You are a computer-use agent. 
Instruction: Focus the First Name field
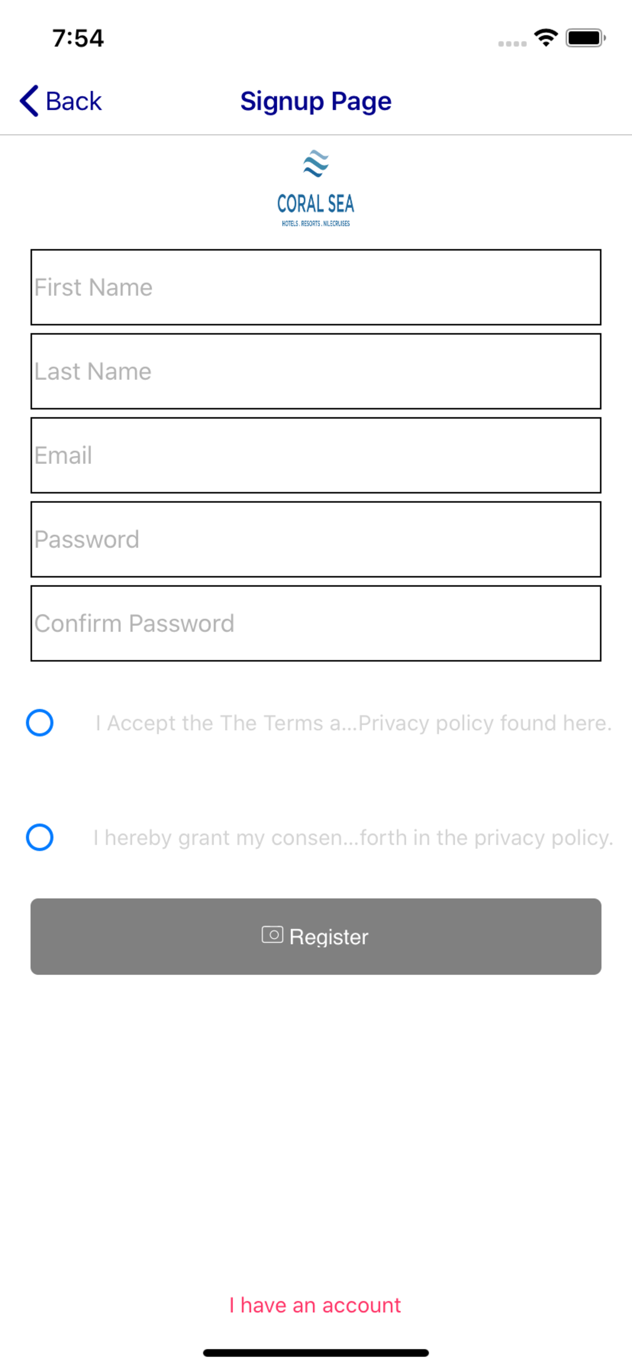316,287
